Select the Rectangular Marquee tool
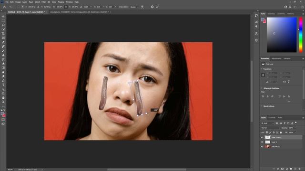 (3, 21)
